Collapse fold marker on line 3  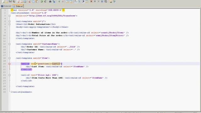(x=9, y=16)
